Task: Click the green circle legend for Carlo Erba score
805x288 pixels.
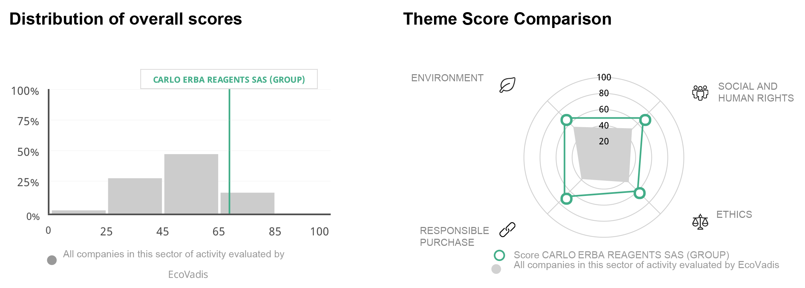Action: (499, 255)
